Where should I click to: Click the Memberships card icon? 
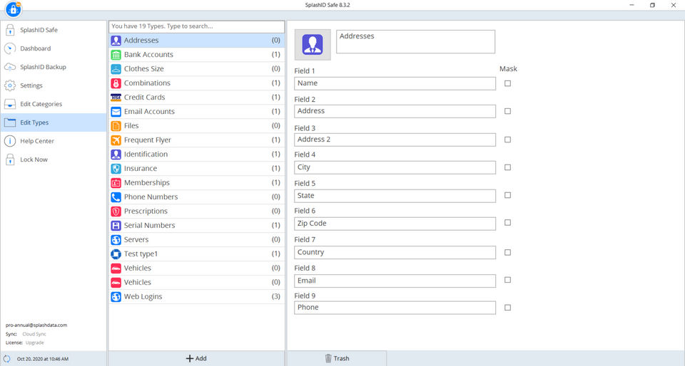pyautogui.click(x=116, y=183)
